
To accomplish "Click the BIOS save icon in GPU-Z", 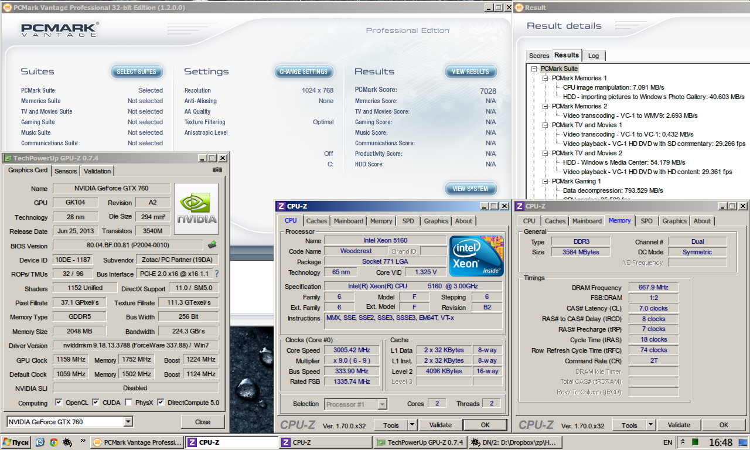I will [212, 244].
